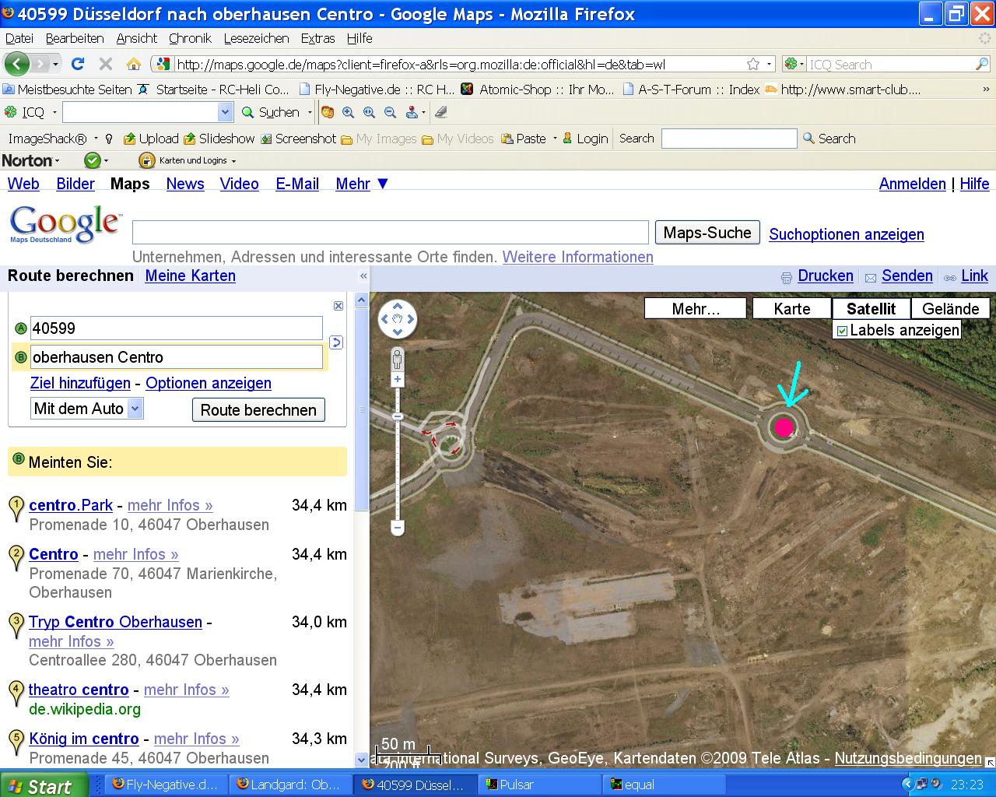Screen dimensions: 996x797
Task: Click the map zoom in plus button
Action: click(398, 380)
